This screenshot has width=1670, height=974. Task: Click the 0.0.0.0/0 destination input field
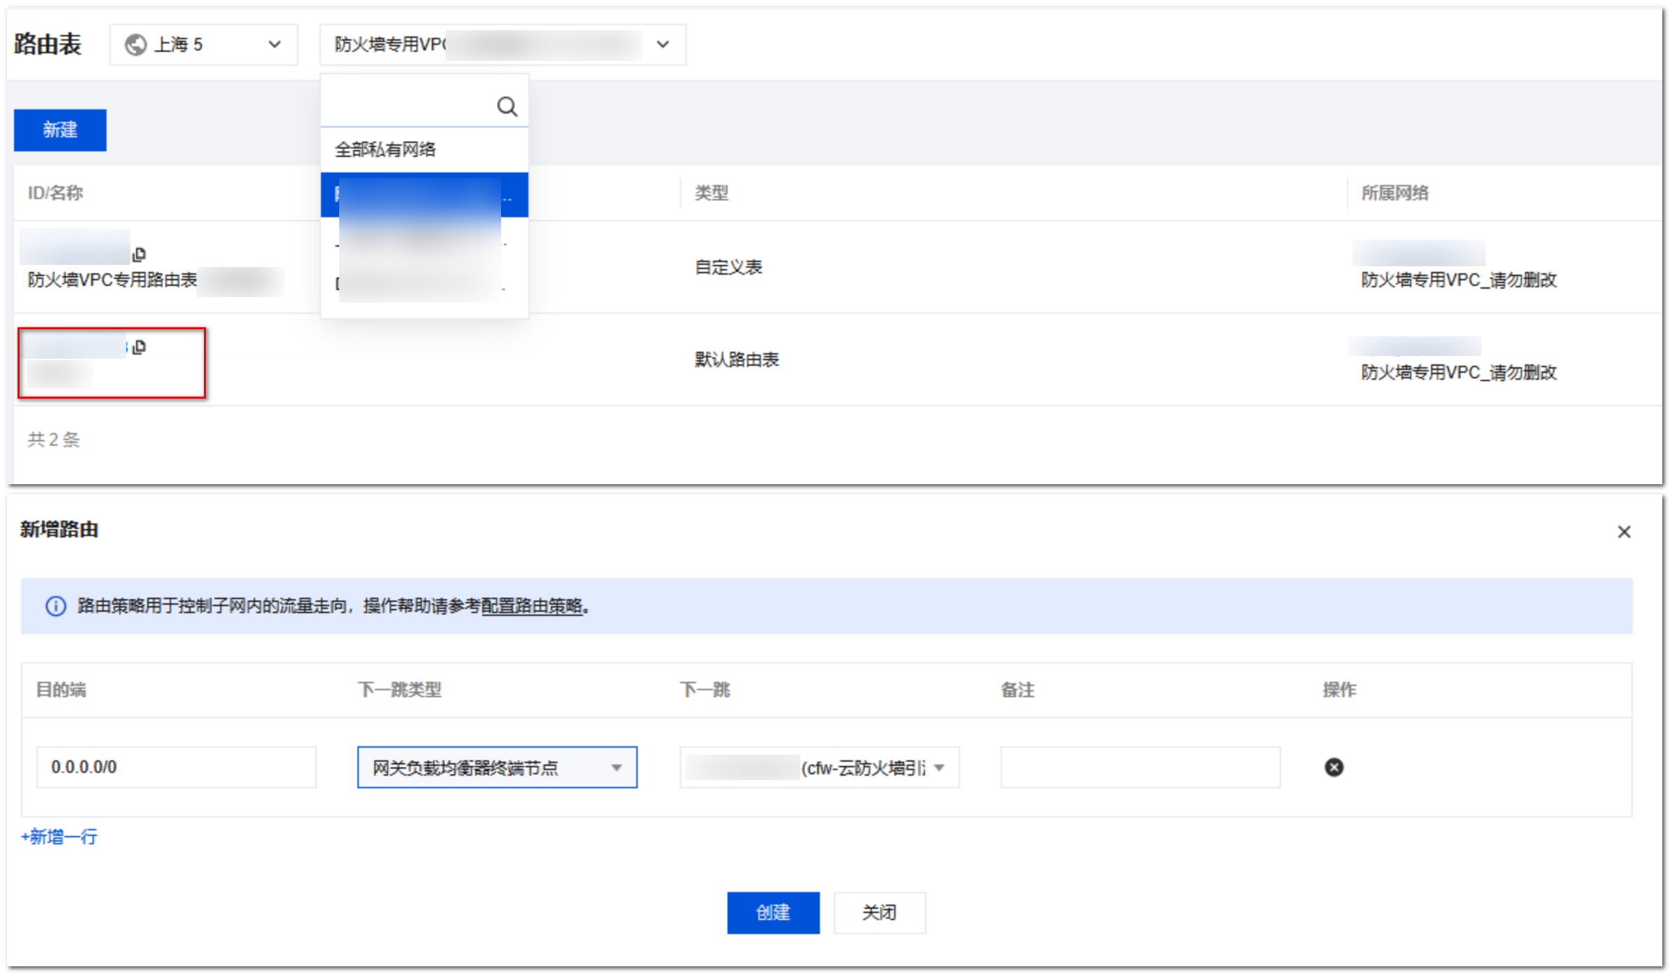pos(176,767)
